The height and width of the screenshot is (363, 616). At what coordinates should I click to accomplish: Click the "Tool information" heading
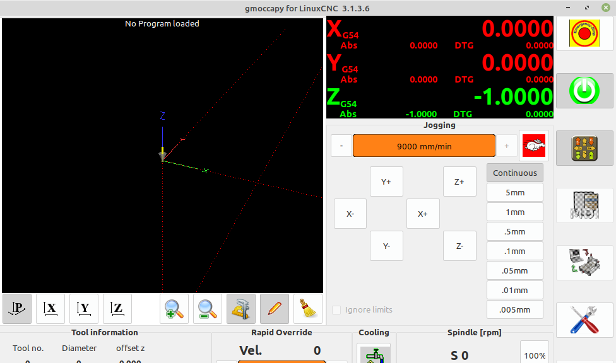pyautogui.click(x=105, y=332)
